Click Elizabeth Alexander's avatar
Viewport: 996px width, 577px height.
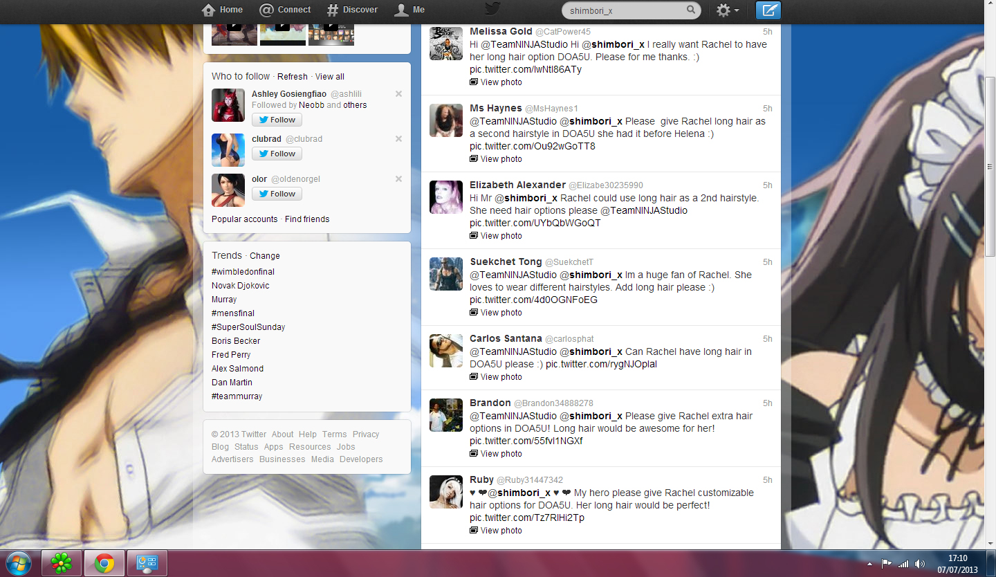click(446, 197)
